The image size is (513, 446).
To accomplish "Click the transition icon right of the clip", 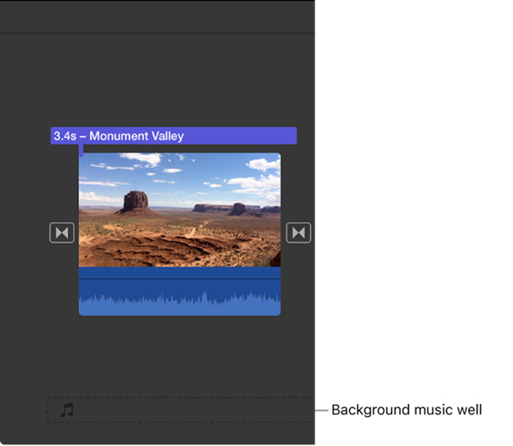I will tap(298, 233).
